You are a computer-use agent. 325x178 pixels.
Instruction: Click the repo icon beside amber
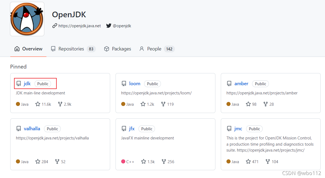click(229, 84)
